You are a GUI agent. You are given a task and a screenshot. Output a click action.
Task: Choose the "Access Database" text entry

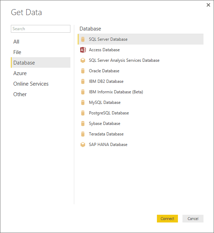104,50
